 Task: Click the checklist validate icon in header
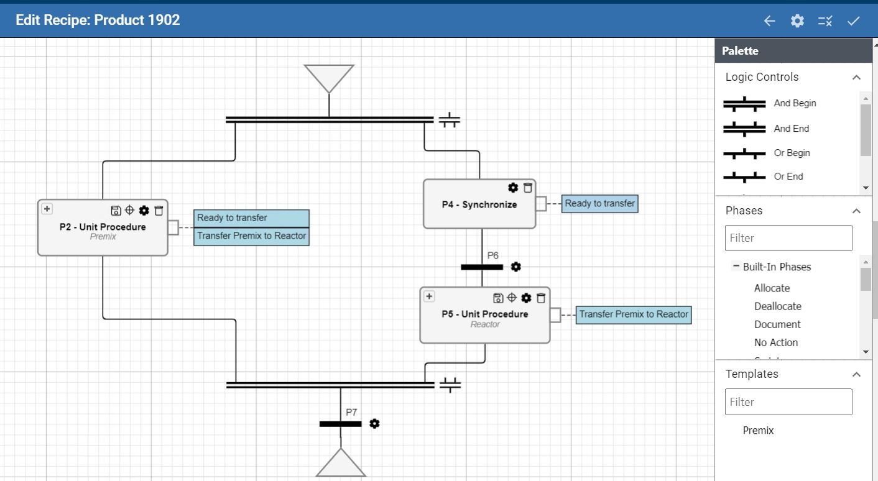click(825, 21)
